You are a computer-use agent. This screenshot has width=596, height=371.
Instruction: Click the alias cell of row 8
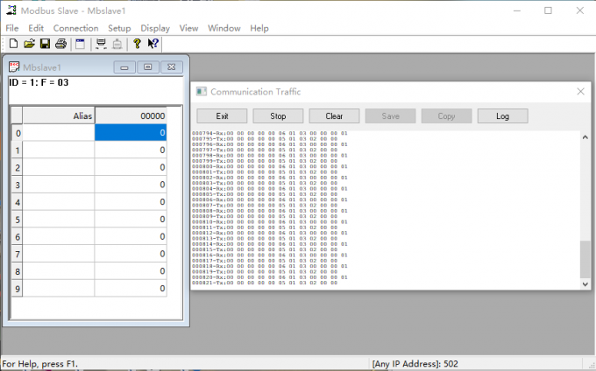(59, 271)
